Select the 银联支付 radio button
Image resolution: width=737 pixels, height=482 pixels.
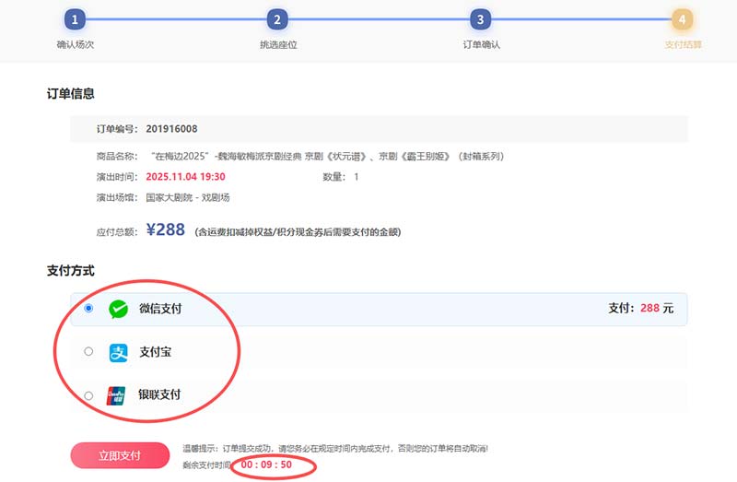click(x=88, y=395)
